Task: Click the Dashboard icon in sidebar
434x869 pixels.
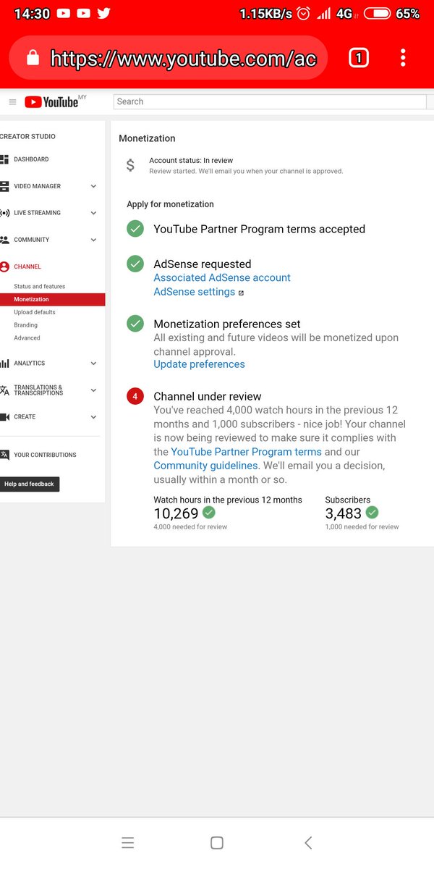Action: (4, 159)
